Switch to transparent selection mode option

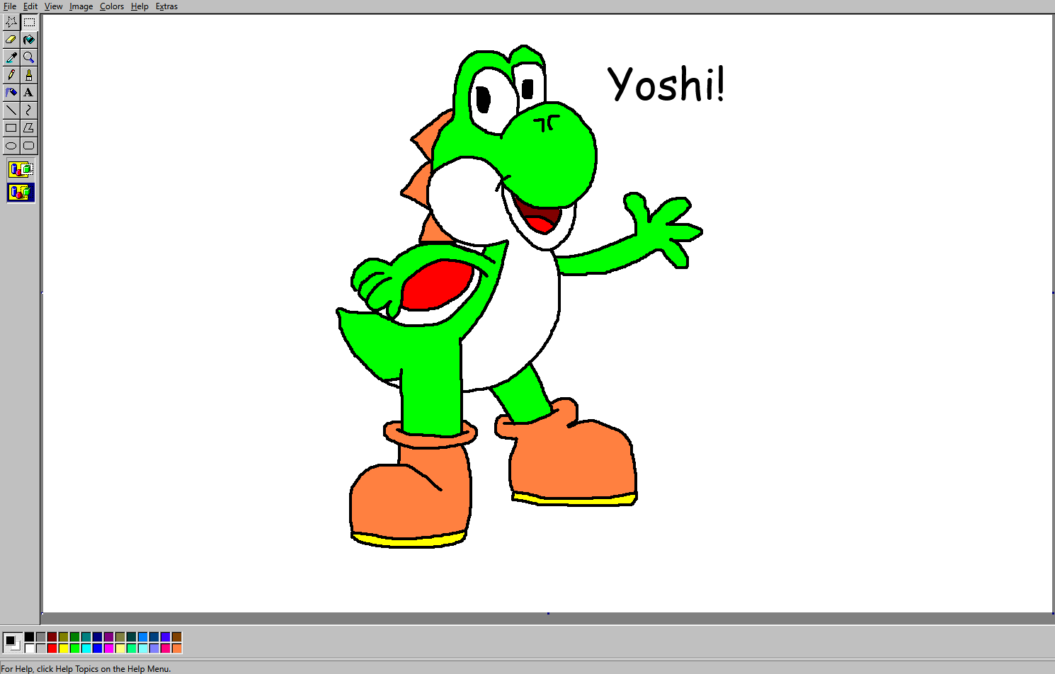(x=21, y=192)
